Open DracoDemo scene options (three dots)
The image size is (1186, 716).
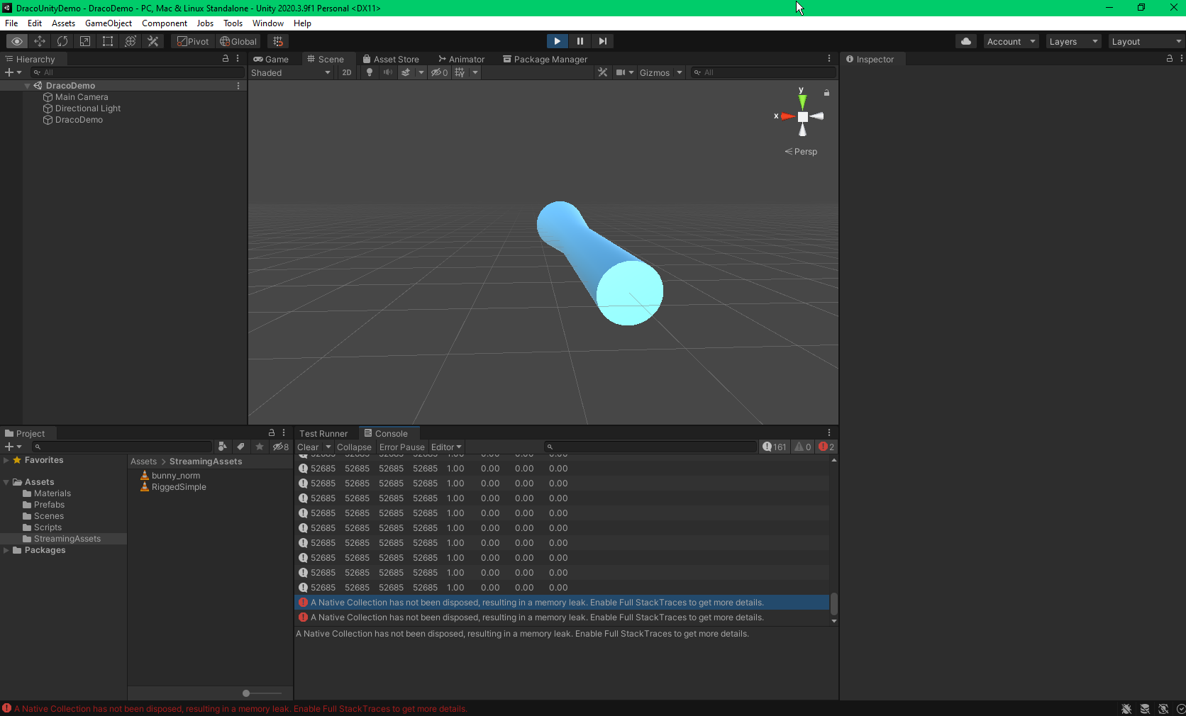[238, 85]
